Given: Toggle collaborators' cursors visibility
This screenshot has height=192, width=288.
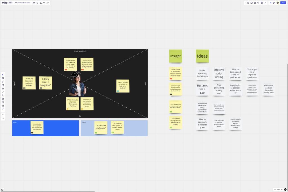Looking at the screenshot, I should (x=271, y=3).
